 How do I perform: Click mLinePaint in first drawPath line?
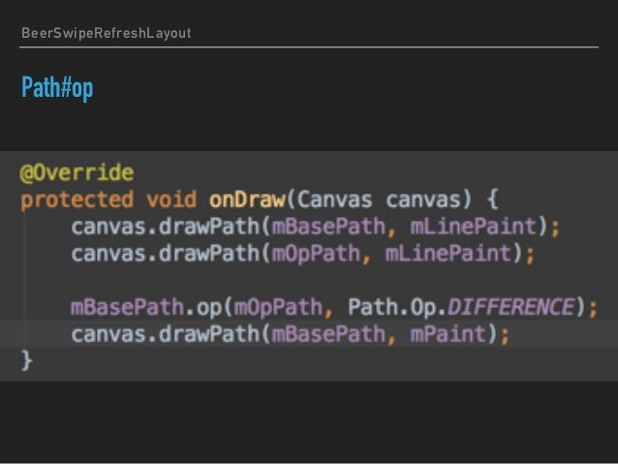474,227
